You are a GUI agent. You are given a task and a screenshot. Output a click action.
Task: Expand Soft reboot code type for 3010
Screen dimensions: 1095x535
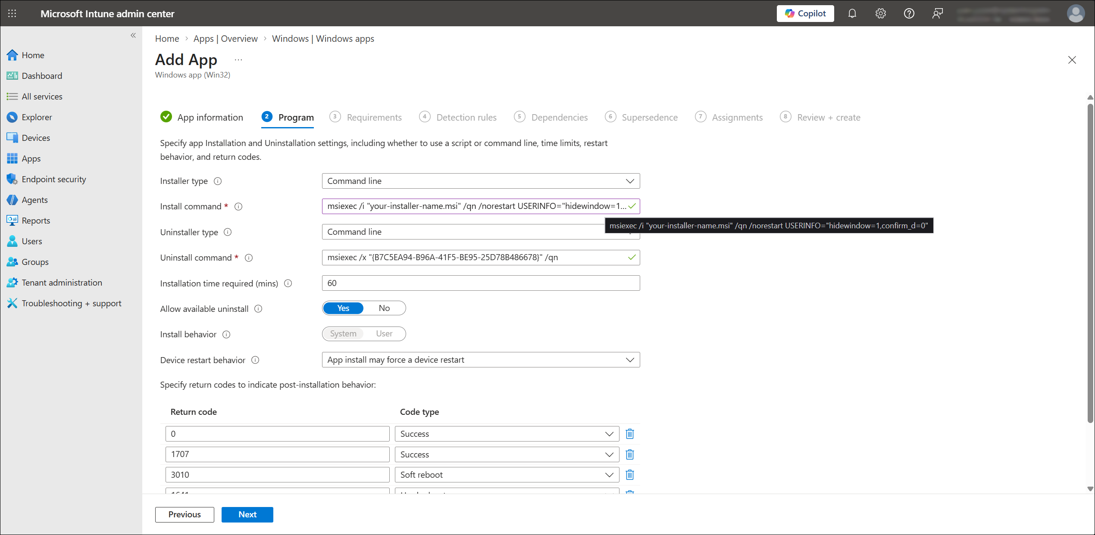[x=507, y=475]
